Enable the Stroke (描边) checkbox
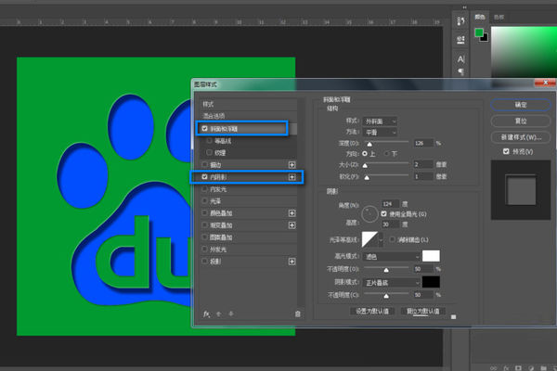Screen dimensions: 557x371 204,165
